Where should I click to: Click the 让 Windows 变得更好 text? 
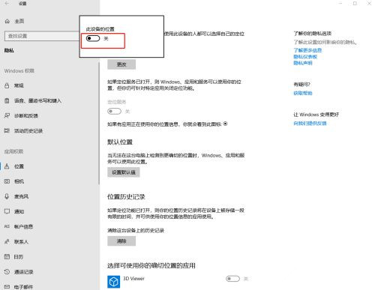click(x=316, y=115)
